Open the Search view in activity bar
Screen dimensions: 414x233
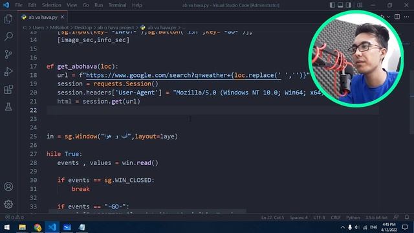8,36
